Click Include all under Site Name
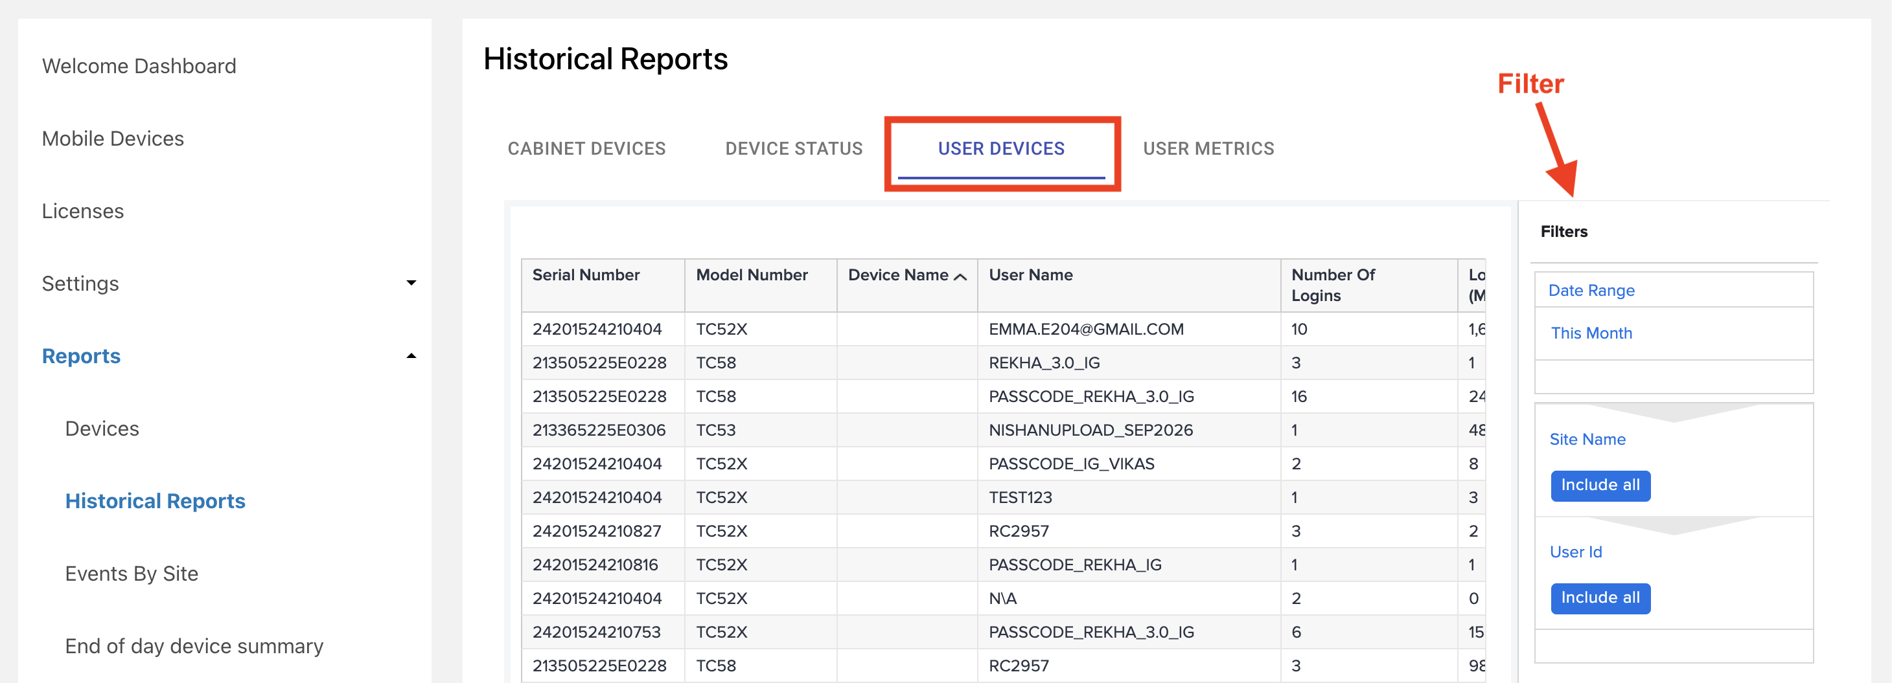This screenshot has width=1892, height=683. pos(1600,486)
